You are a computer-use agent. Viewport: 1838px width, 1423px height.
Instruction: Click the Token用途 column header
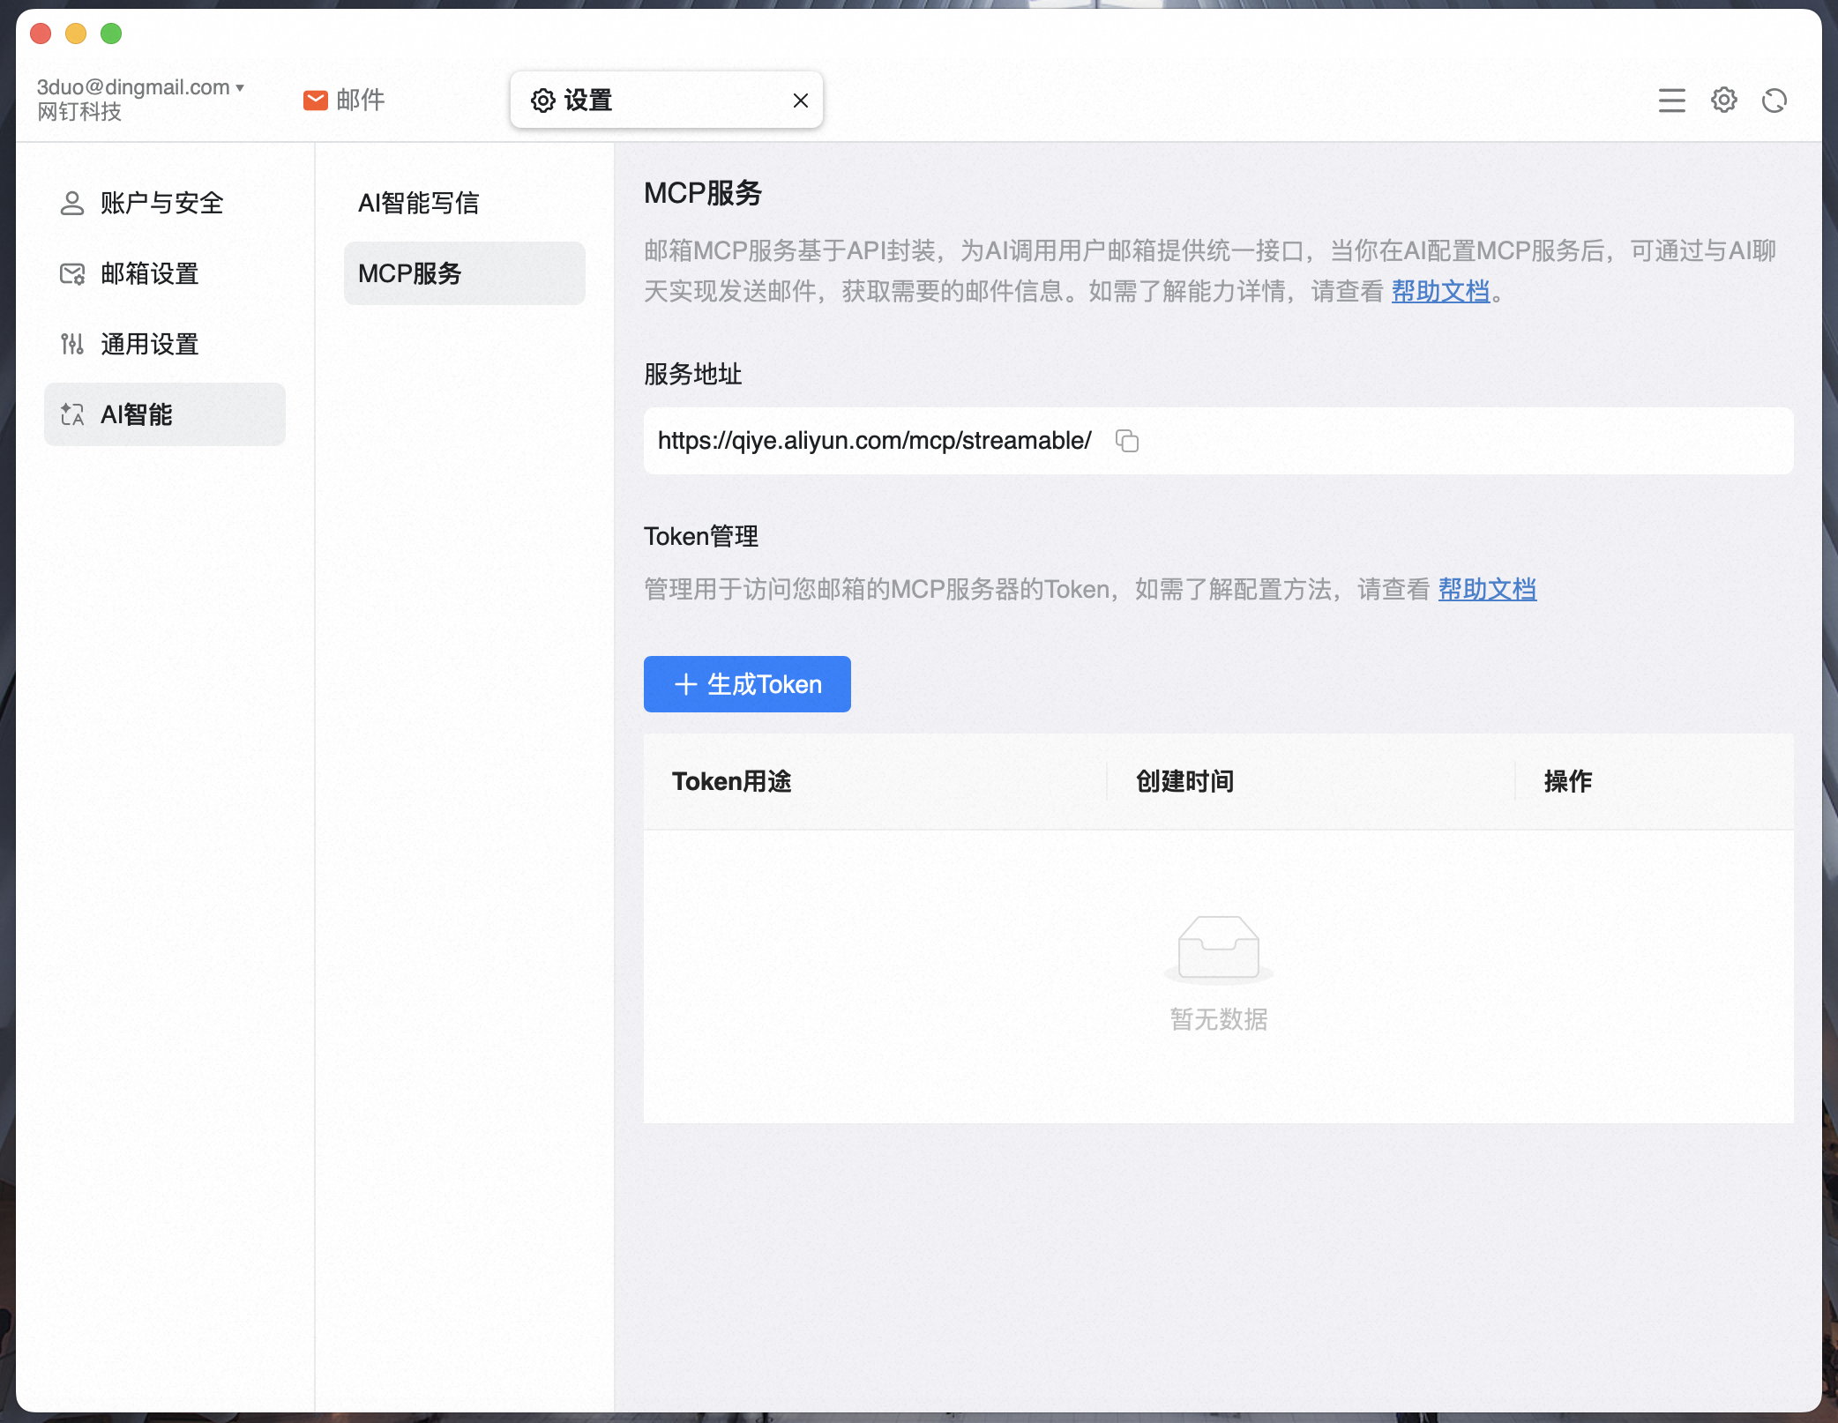pyautogui.click(x=731, y=781)
